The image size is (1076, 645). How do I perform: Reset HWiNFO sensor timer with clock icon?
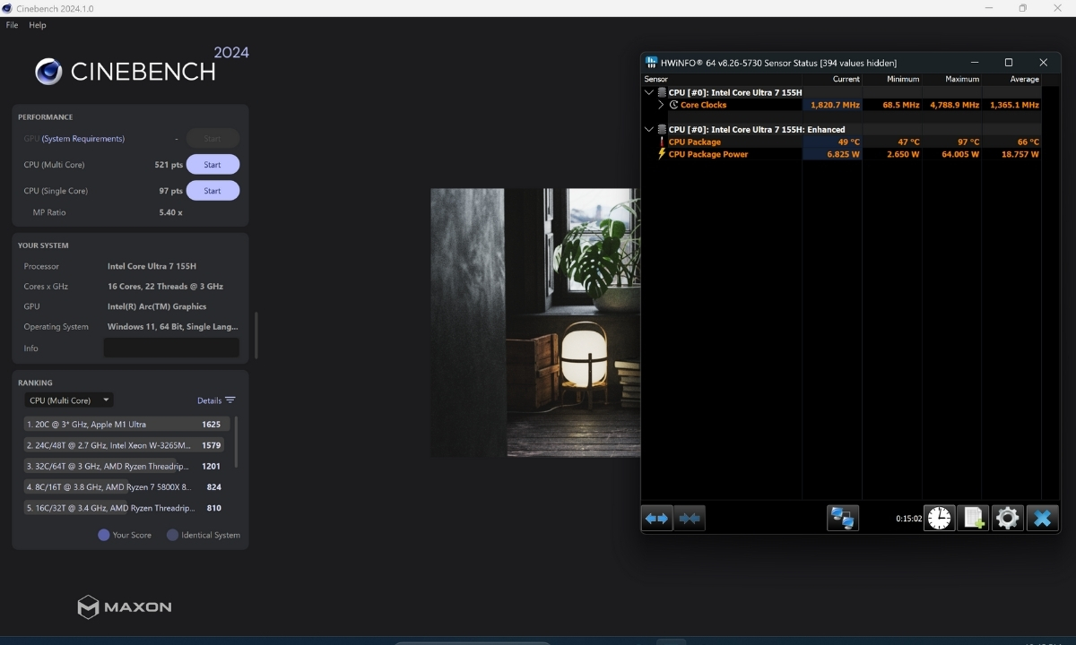(x=939, y=518)
